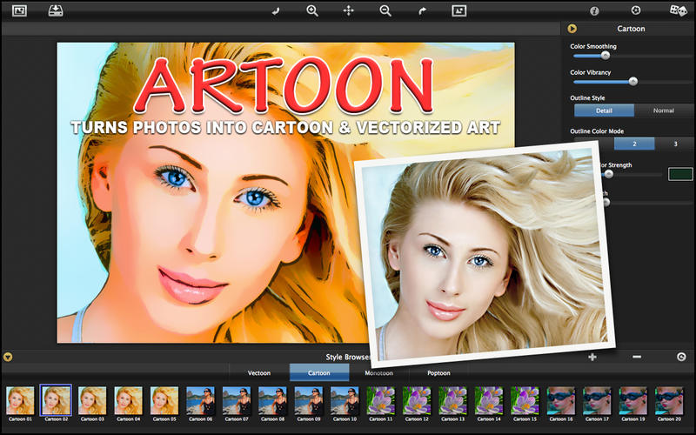
Task: Select the Cartoon 06 style thumbnail
Action: (x=200, y=401)
